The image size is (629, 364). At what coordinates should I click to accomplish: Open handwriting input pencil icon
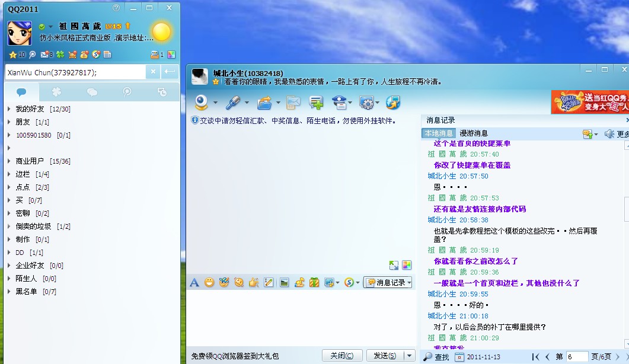(x=269, y=283)
